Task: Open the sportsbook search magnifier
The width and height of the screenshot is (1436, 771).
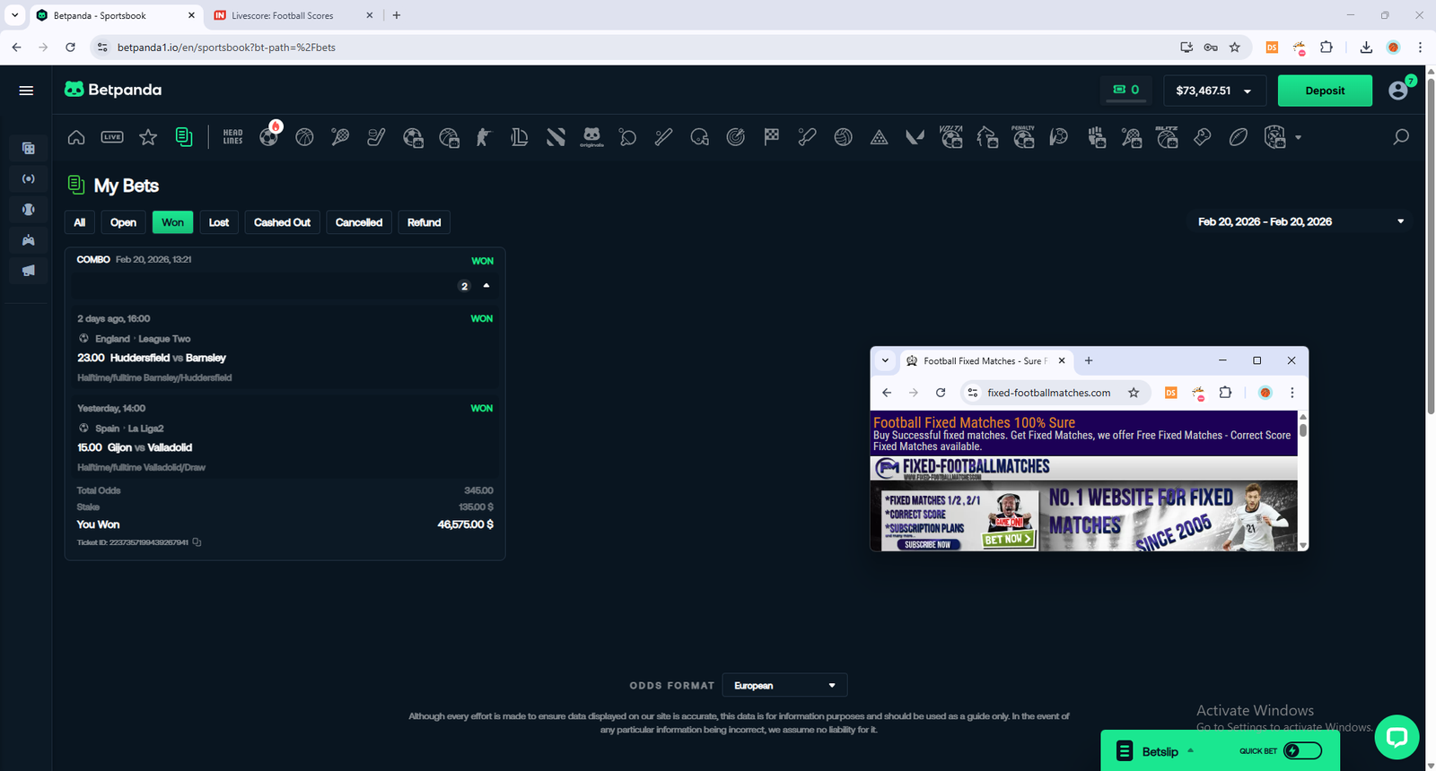Action: [x=1400, y=137]
